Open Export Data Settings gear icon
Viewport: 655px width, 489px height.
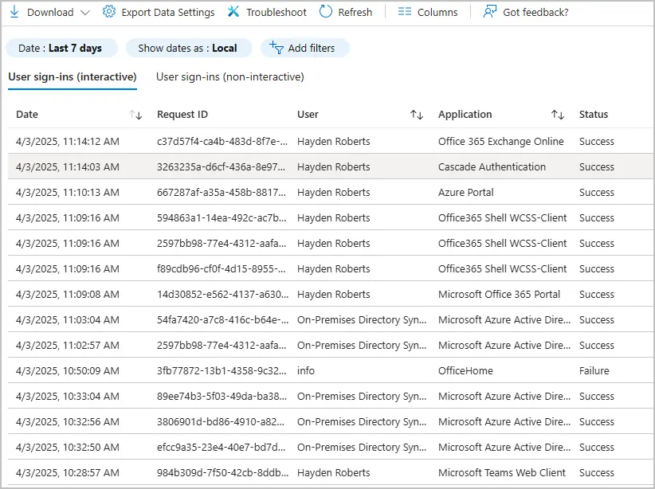coord(109,12)
